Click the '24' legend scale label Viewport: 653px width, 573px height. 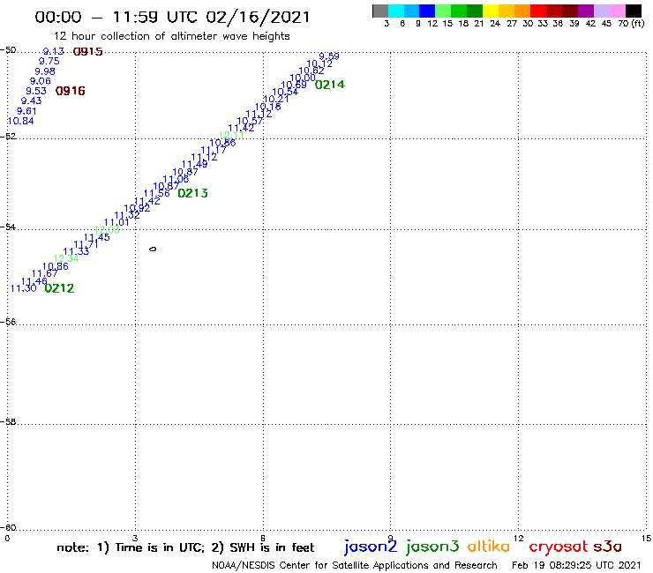point(495,24)
